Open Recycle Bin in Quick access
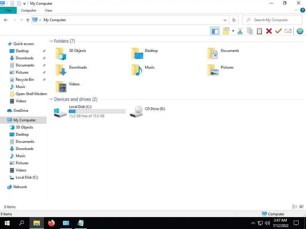306x229 pixels. click(x=25, y=80)
